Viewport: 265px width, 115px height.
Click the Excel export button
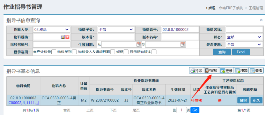(241, 52)
